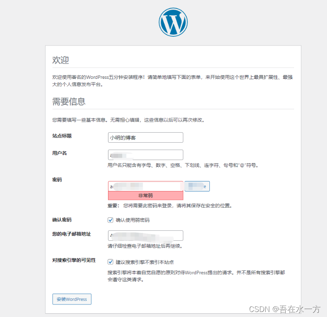
Task: Click the "欢迎" heading
Action: [60, 60]
